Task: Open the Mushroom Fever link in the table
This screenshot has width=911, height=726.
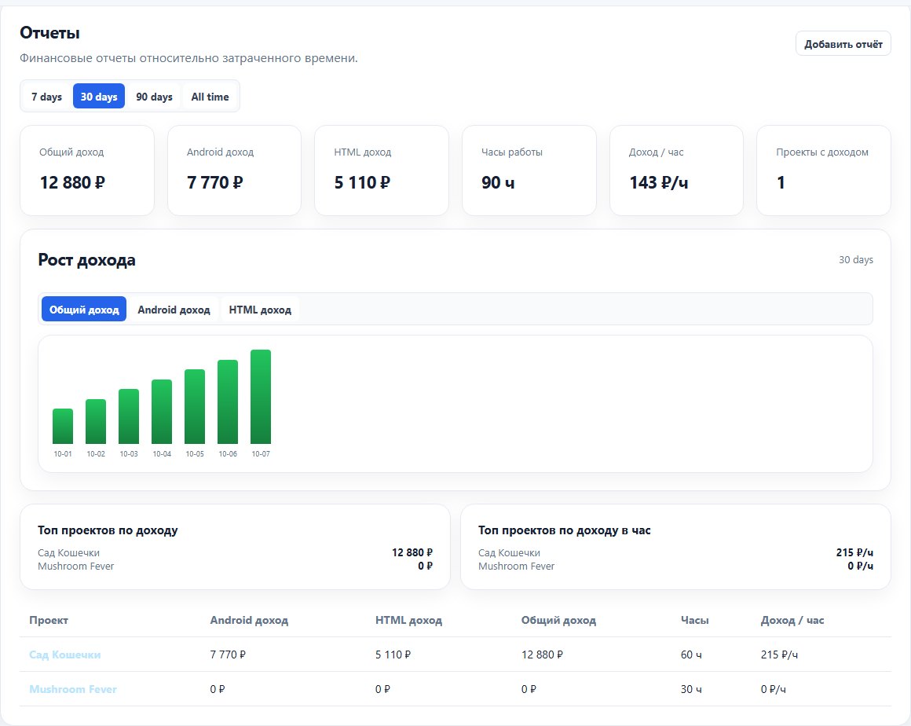Action: pyautogui.click(x=73, y=689)
